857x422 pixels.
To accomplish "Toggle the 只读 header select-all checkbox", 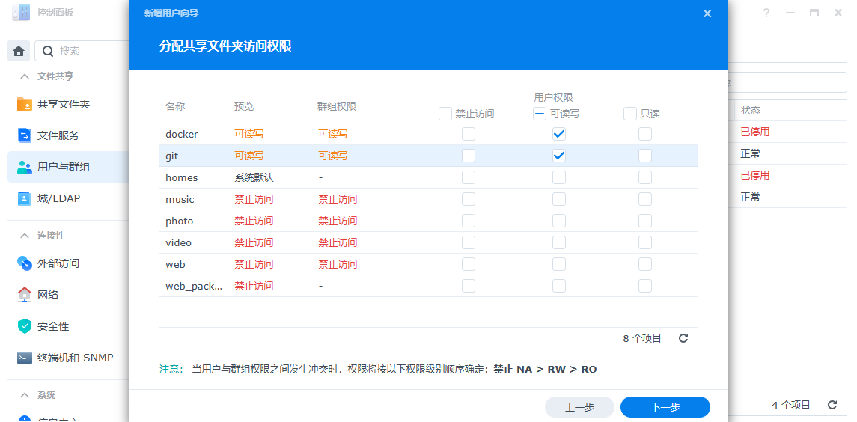I will point(630,114).
